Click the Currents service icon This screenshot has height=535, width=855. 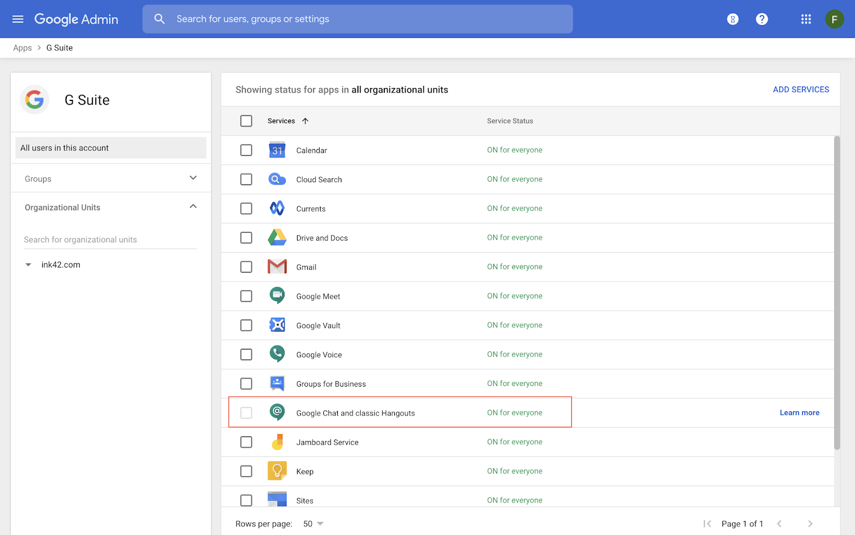pos(277,208)
